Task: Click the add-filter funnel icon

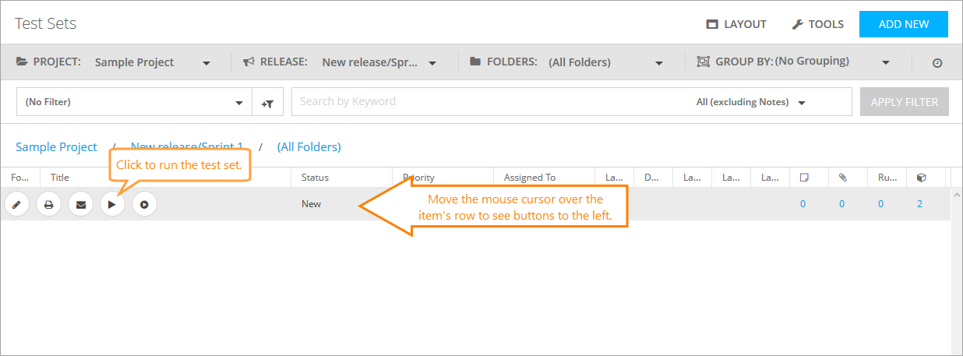Action: tap(268, 102)
